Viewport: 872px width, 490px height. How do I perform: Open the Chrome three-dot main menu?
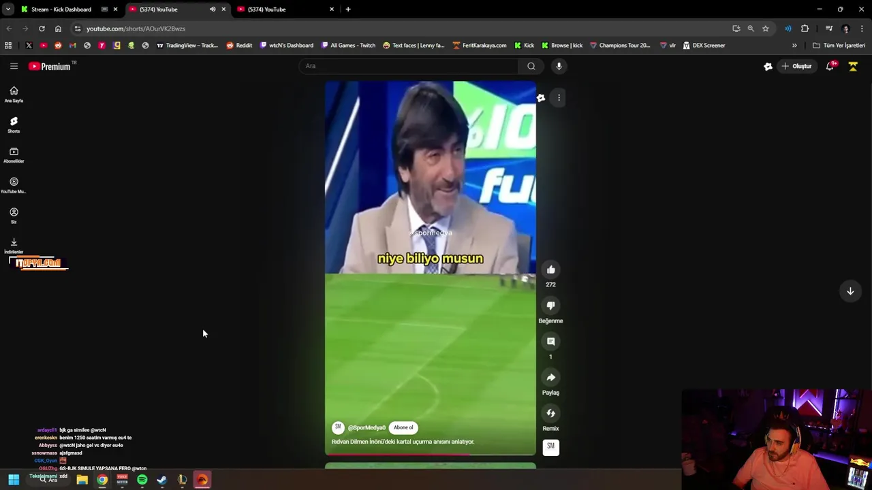[862, 29]
